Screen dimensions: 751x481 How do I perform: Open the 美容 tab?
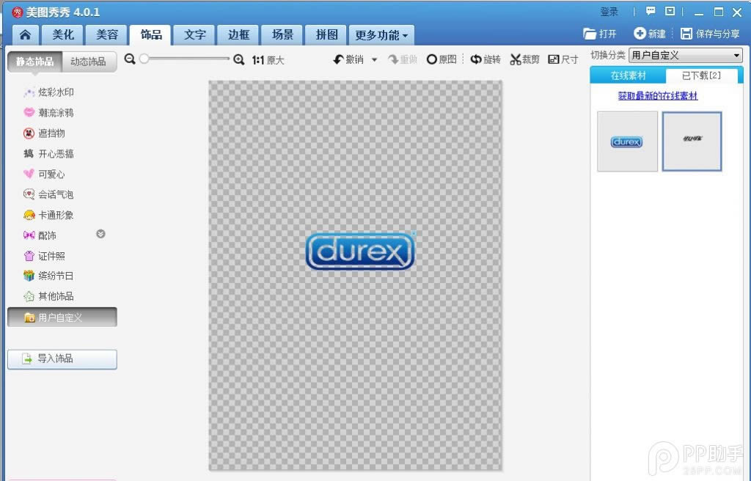(106, 34)
